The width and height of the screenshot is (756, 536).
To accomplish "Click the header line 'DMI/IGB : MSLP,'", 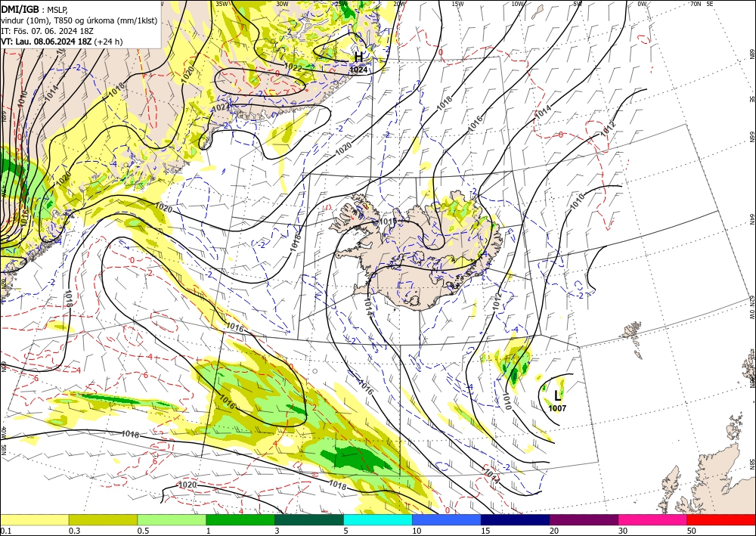I will pos(34,9).
